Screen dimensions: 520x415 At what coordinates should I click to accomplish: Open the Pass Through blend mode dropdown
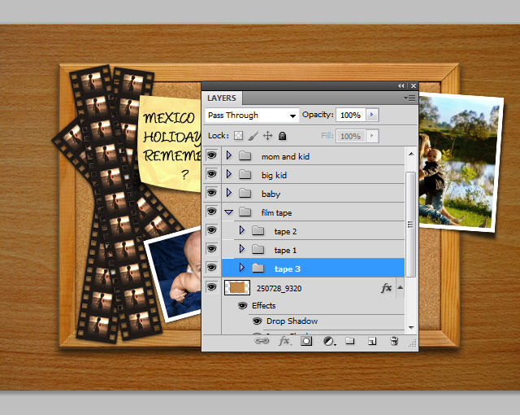tap(252, 116)
